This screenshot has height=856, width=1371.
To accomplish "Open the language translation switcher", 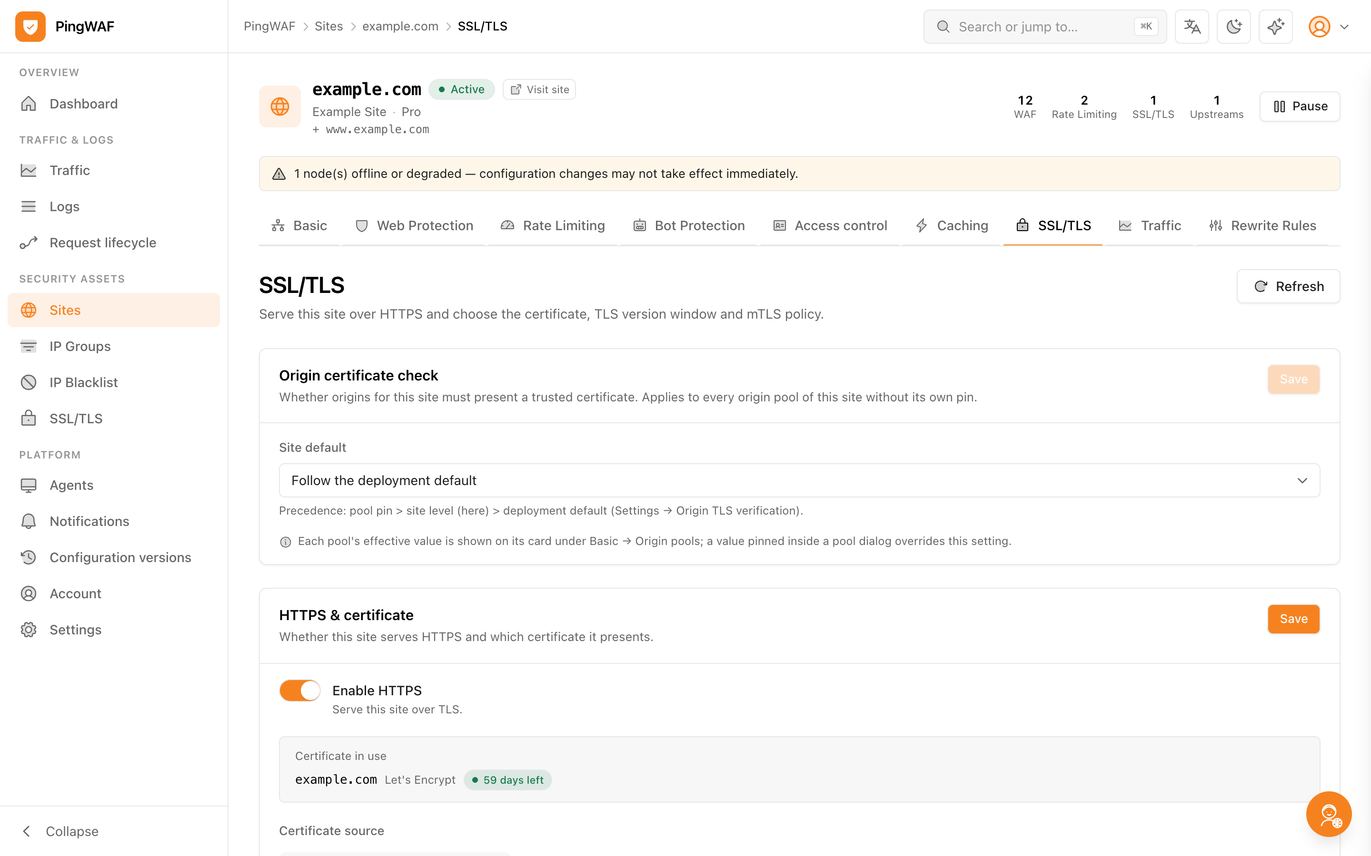I will point(1192,26).
